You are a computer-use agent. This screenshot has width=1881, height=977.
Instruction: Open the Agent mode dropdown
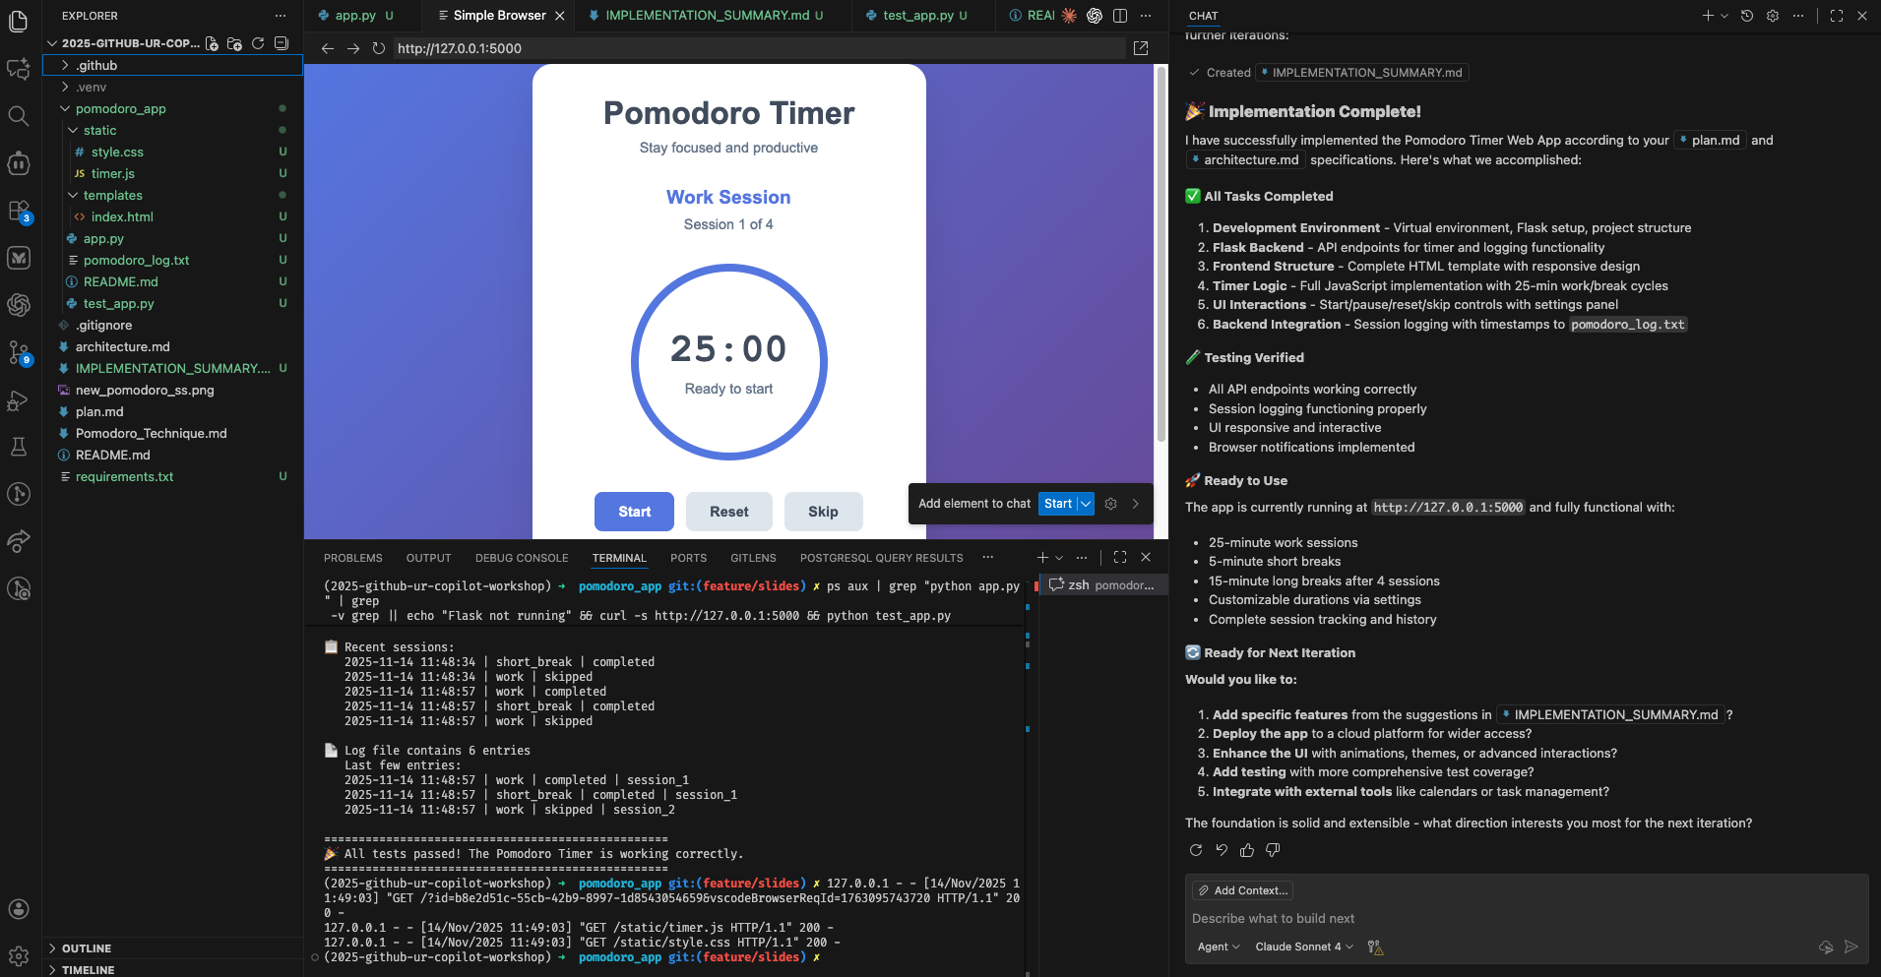tap(1219, 946)
